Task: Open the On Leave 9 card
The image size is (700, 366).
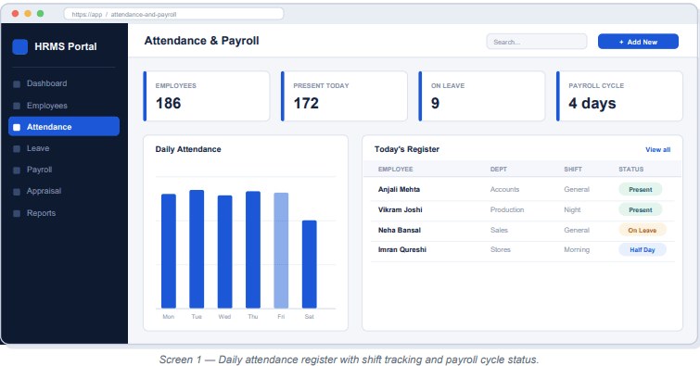Action: (482, 96)
